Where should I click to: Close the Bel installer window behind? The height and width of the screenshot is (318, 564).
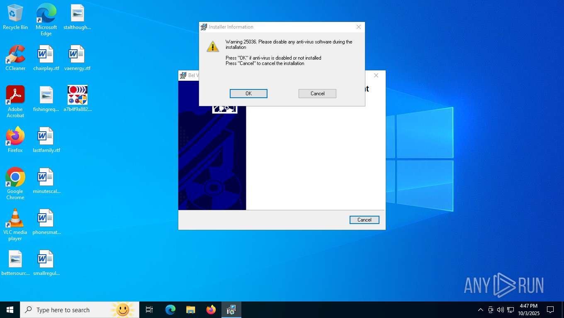(x=376, y=75)
